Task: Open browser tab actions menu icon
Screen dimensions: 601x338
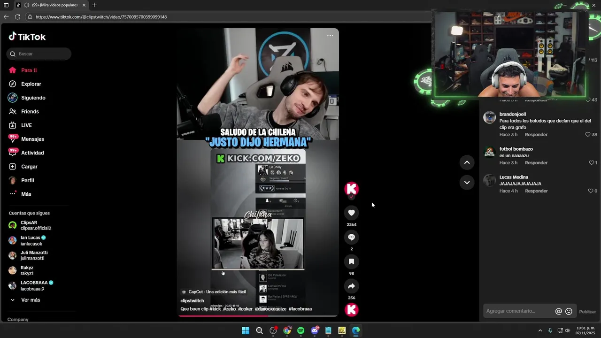Action: 6,5
